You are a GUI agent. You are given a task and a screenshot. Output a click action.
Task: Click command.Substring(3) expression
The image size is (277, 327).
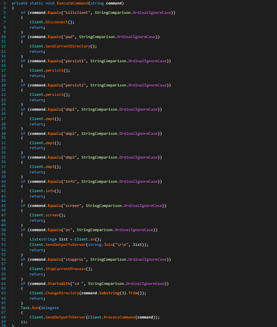tap(104, 293)
